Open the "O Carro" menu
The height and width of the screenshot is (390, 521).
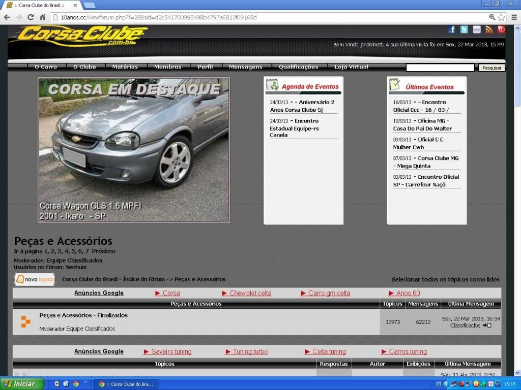tap(46, 67)
